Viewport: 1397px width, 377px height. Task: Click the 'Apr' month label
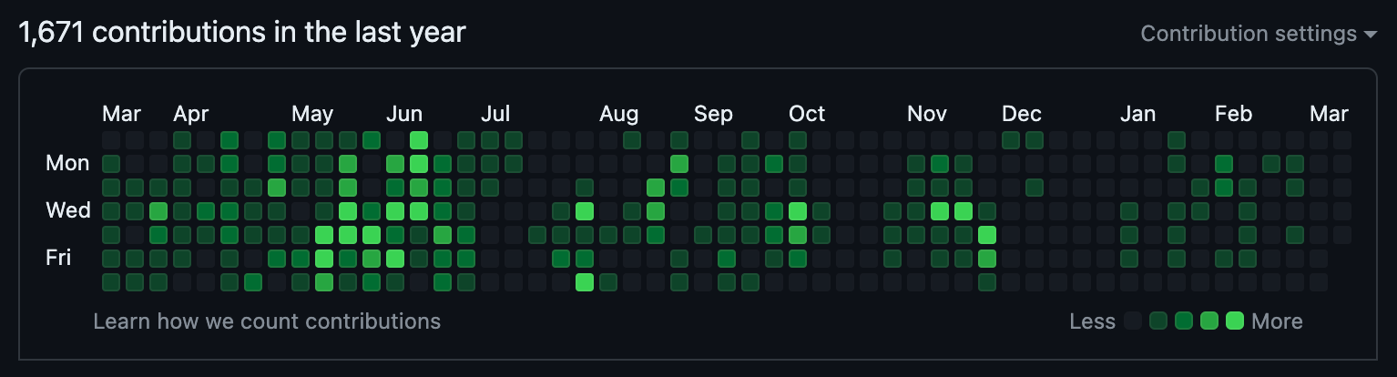(191, 114)
